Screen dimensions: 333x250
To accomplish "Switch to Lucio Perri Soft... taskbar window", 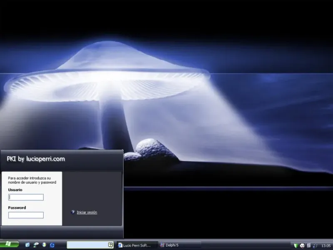I will click(137, 245).
